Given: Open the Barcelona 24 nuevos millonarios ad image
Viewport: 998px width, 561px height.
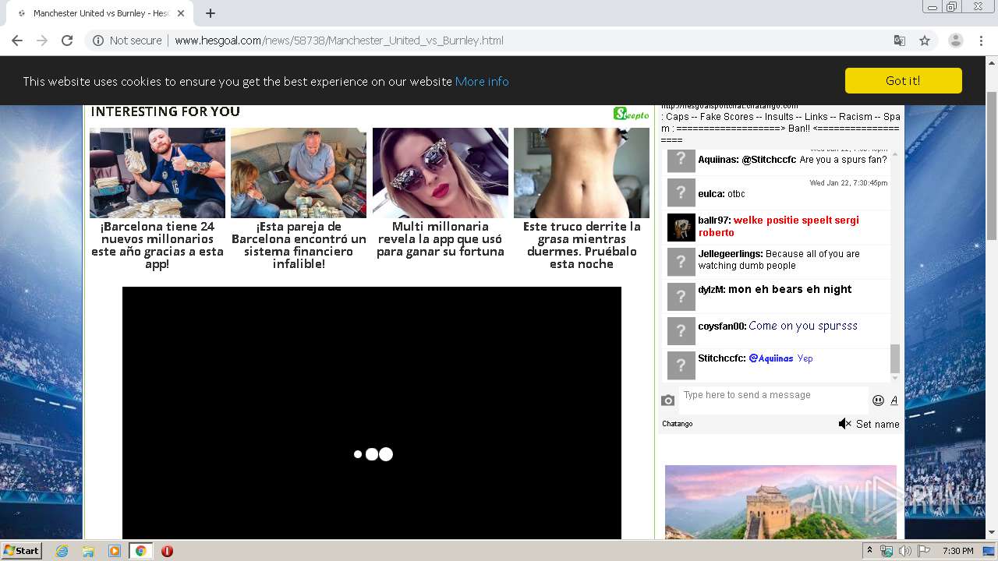Looking at the screenshot, I should [x=157, y=173].
